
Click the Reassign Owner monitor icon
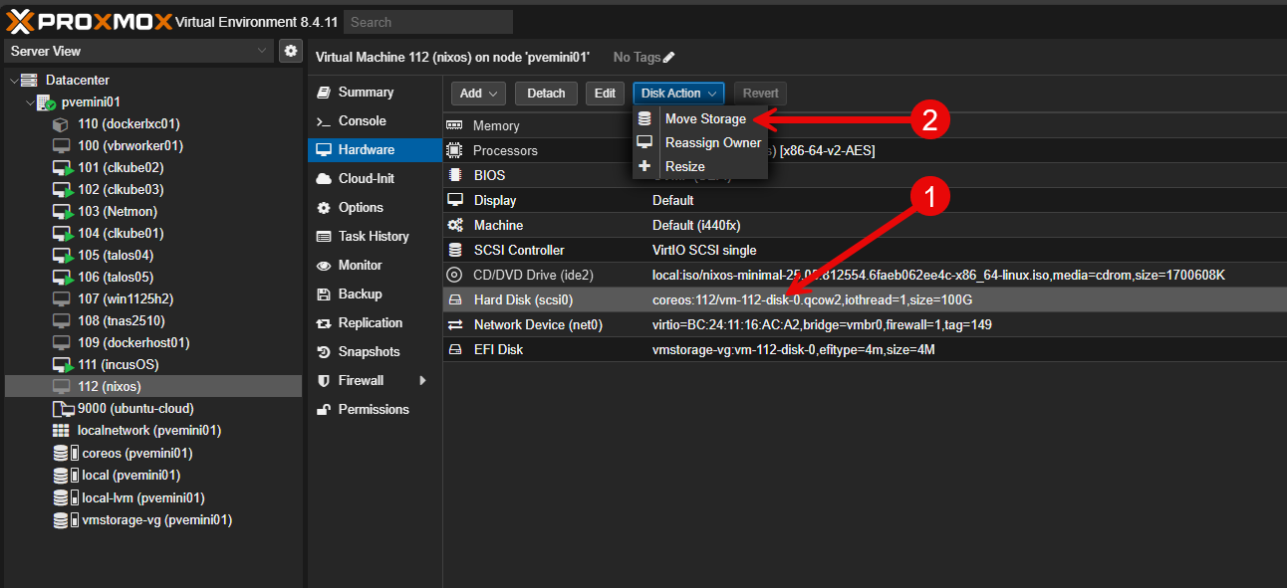tap(644, 142)
